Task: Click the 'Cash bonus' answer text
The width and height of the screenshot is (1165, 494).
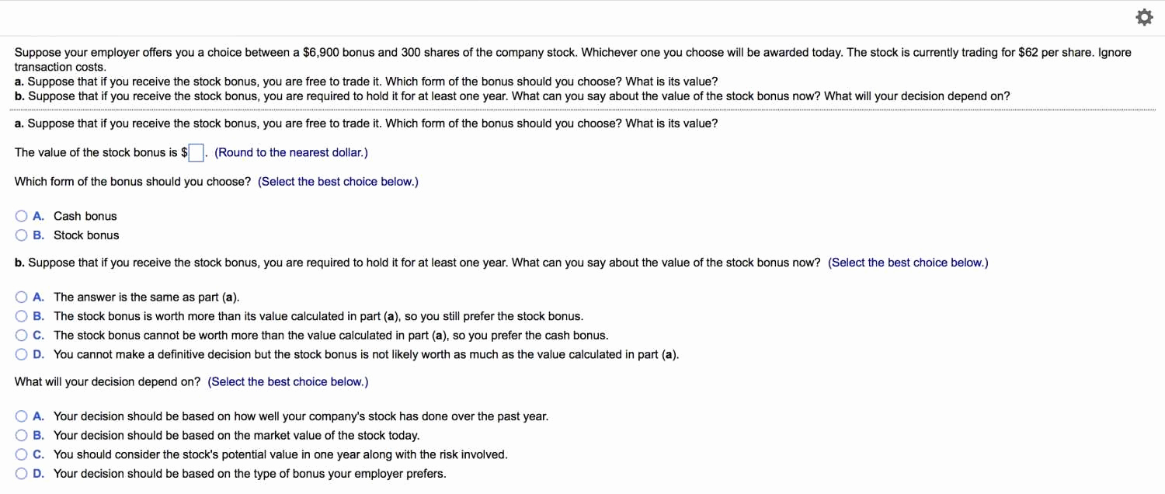Action: pos(85,216)
